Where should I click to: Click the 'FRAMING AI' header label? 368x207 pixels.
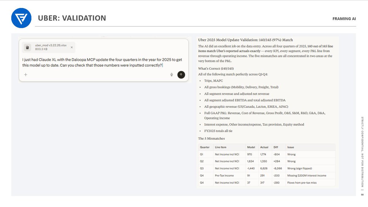tap(344, 19)
